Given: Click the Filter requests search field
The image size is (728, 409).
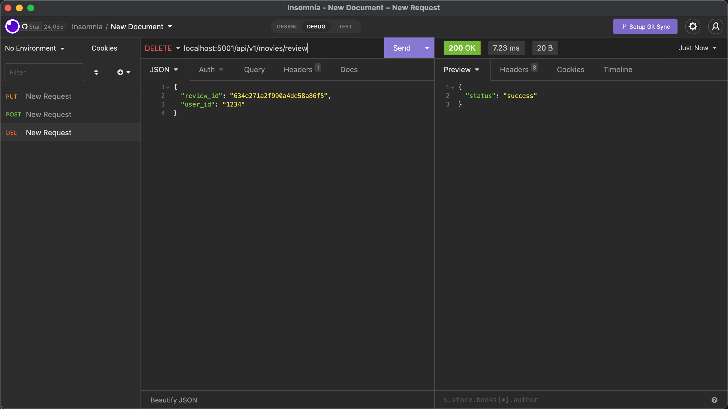Looking at the screenshot, I should tap(44, 72).
